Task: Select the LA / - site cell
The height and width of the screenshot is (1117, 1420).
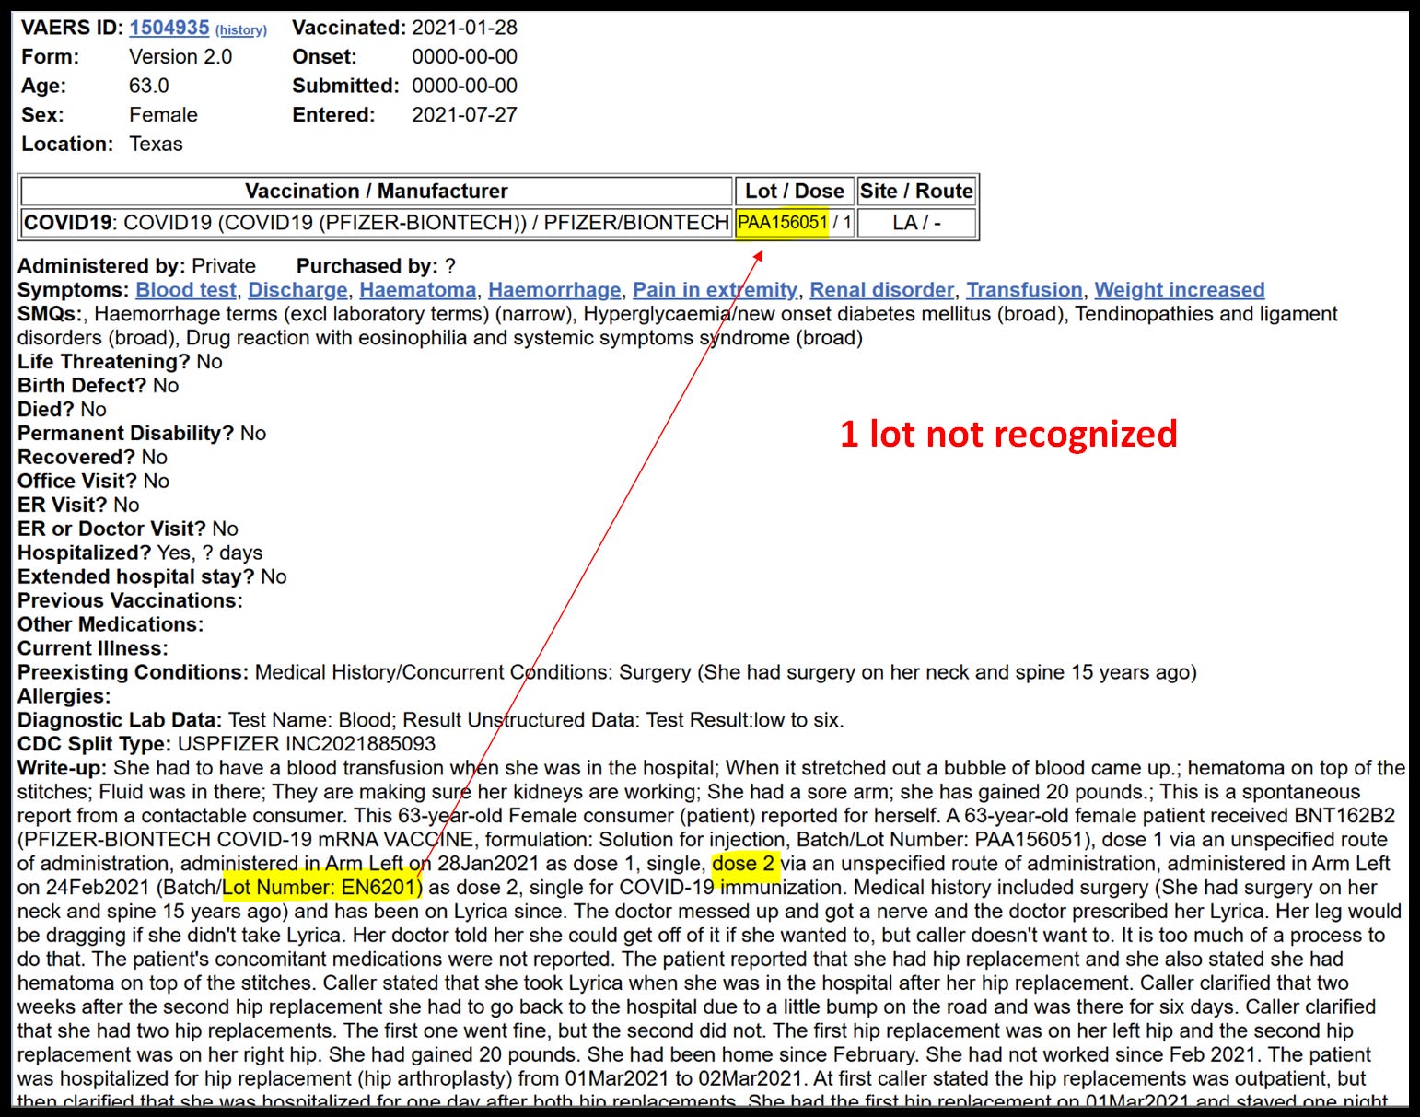Action: pos(916,223)
